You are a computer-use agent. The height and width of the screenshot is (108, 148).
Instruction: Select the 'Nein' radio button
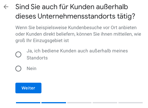coord(18,69)
